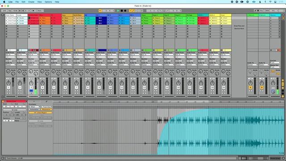
Task: Open A Return's Audio To dropdown
Action: coord(252,65)
